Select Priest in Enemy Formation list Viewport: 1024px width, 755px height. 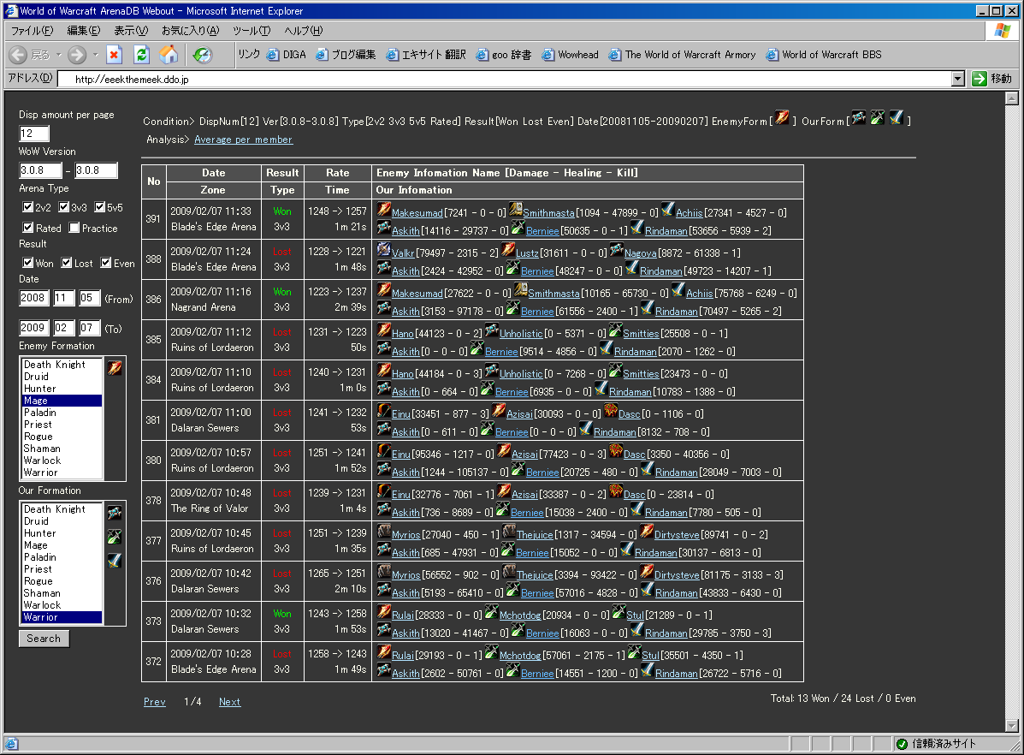tap(62, 425)
